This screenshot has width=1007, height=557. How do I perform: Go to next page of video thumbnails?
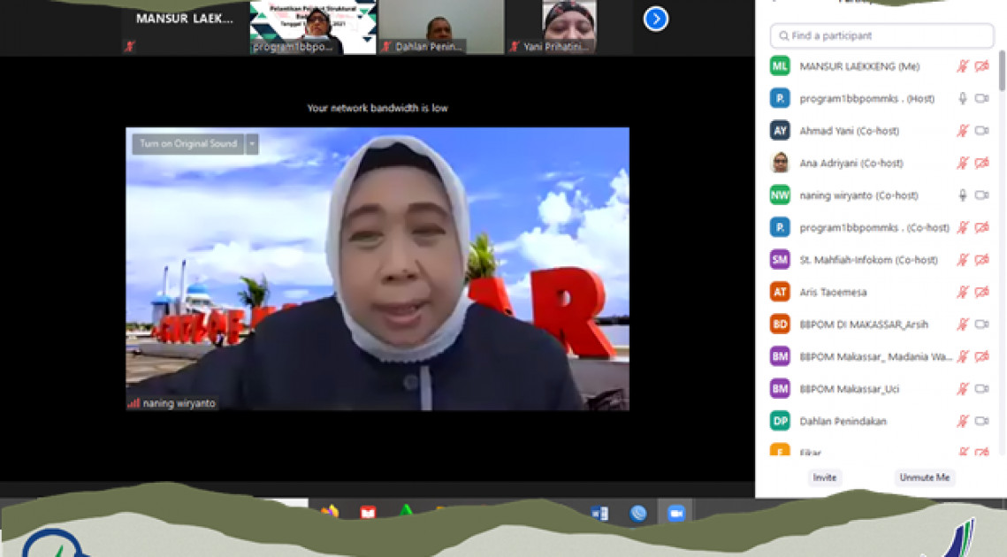click(656, 19)
